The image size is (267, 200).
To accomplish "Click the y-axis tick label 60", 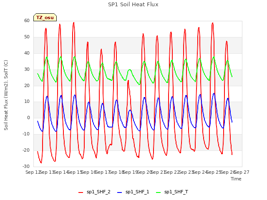I will (27, 20).
